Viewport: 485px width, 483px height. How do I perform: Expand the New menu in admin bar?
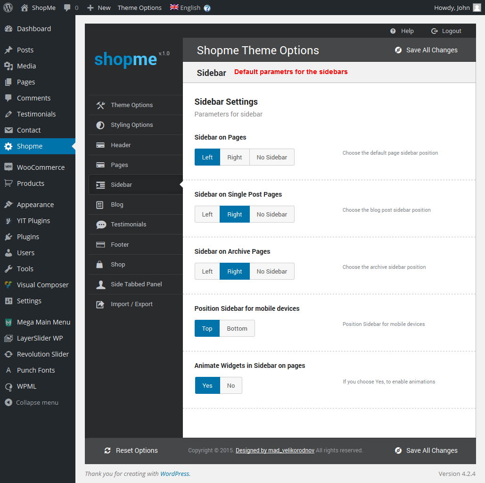[99, 8]
